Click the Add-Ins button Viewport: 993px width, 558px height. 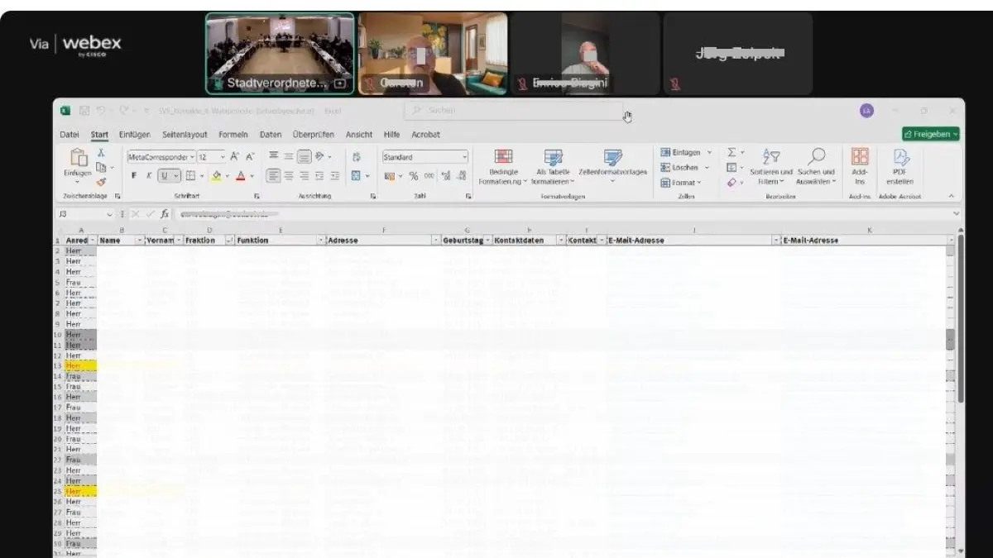point(860,167)
